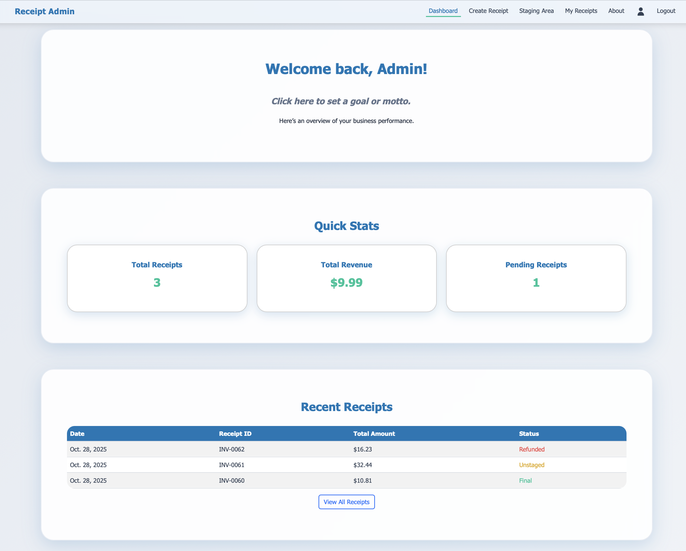
Task: Click the Refunded status label
Action: [531, 449]
